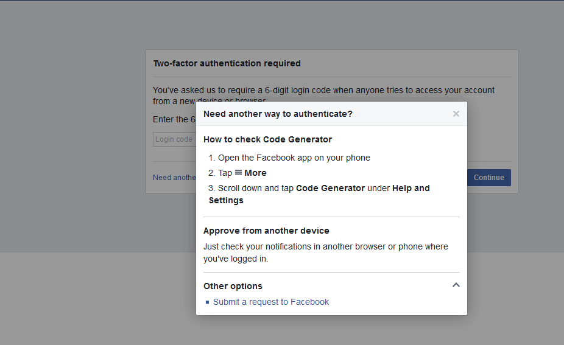Click the Continue button

pyautogui.click(x=489, y=178)
